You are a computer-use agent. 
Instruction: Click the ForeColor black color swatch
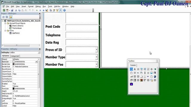pos(13,89)
